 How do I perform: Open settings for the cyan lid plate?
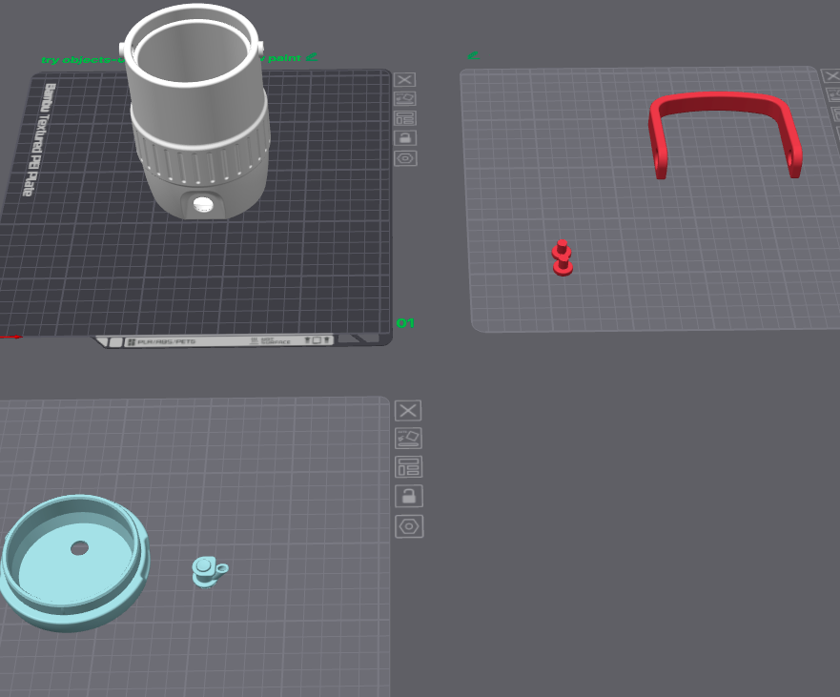click(409, 526)
